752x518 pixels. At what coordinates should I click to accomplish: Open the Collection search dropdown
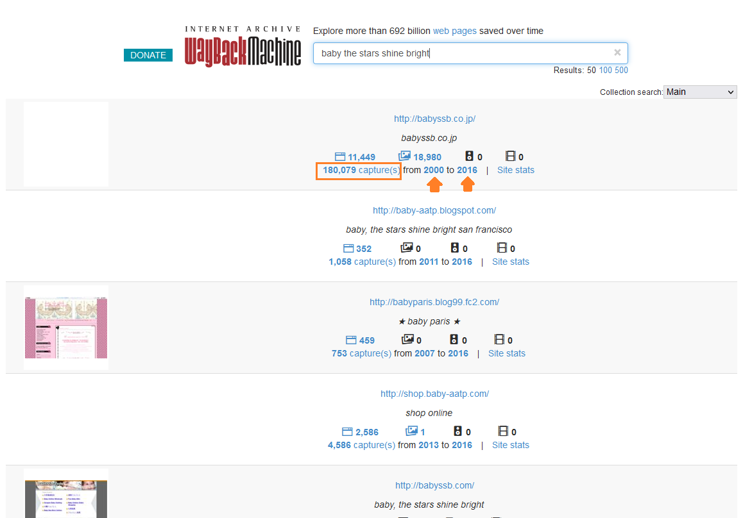pos(700,92)
